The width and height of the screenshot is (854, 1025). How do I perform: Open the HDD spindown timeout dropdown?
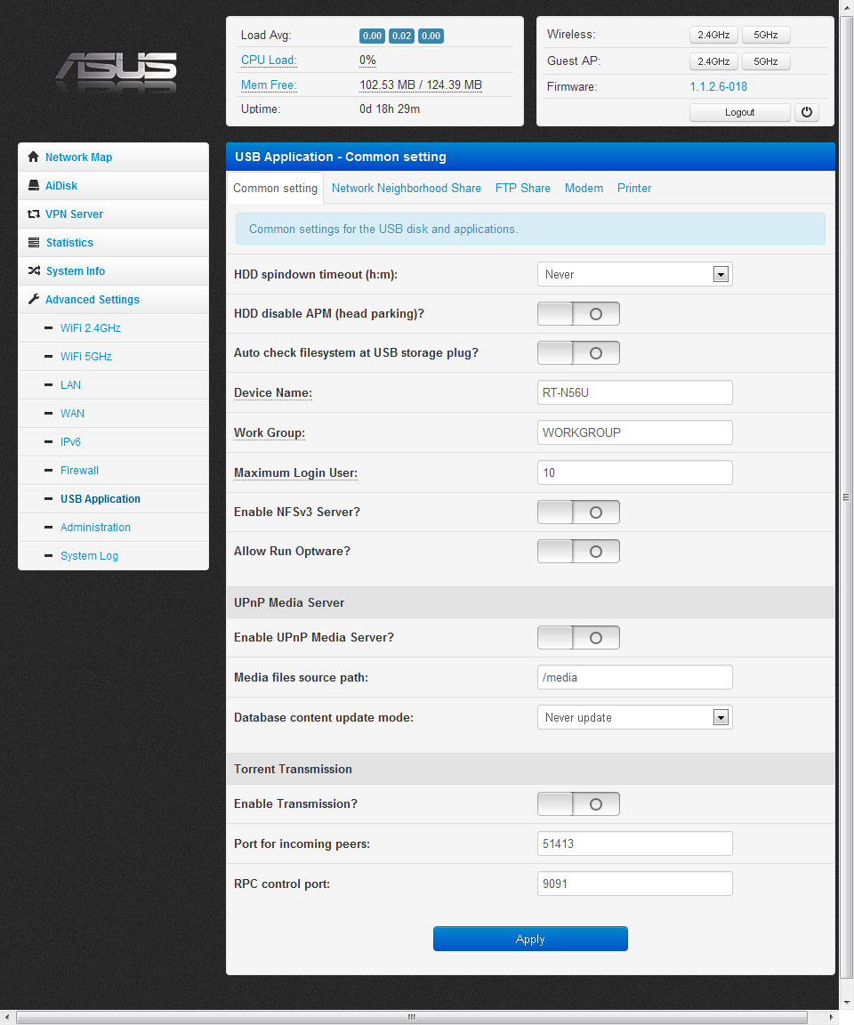tap(634, 275)
